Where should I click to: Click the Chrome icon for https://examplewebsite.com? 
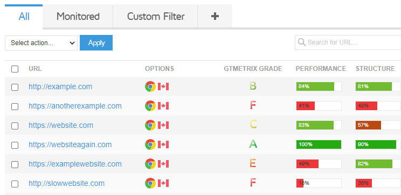(x=150, y=164)
